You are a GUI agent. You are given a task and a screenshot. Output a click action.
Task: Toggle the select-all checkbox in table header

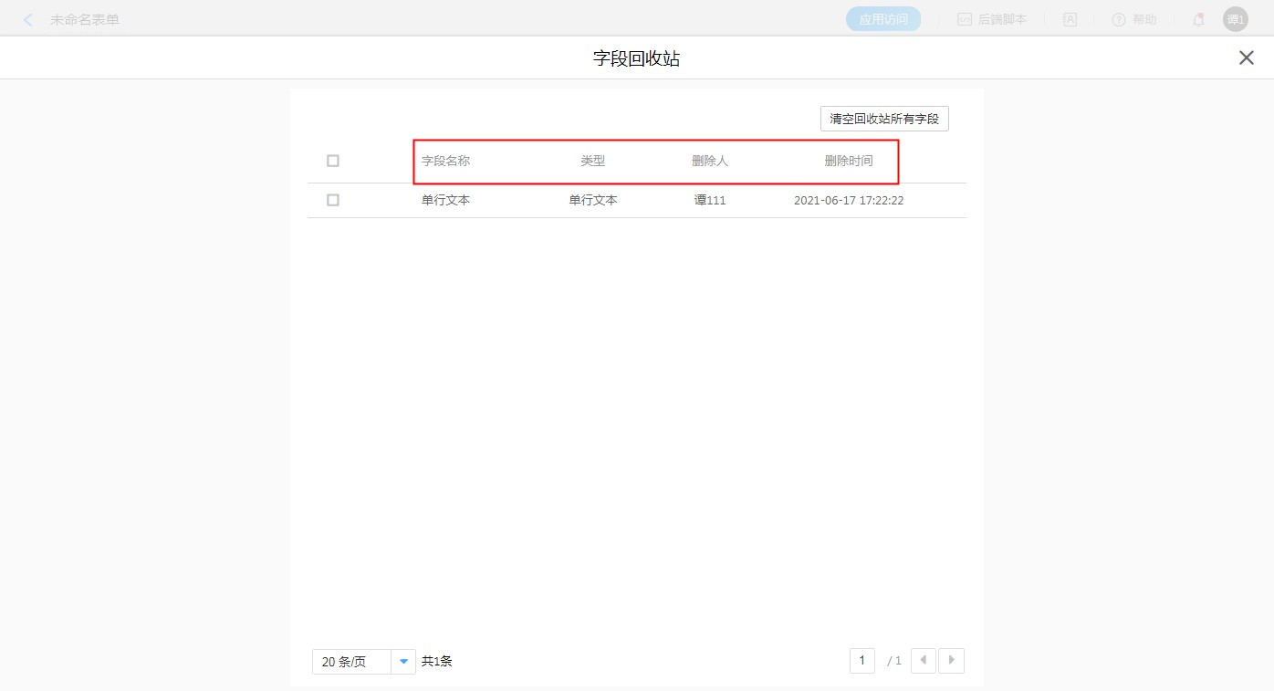tap(333, 161)
